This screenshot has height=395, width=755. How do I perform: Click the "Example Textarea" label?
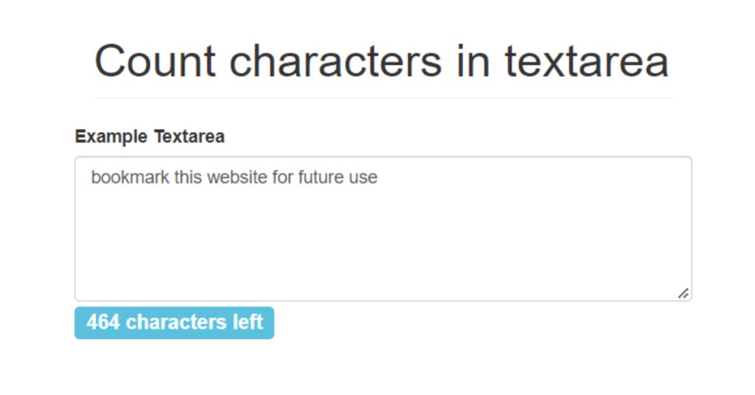tap(150, 136)
